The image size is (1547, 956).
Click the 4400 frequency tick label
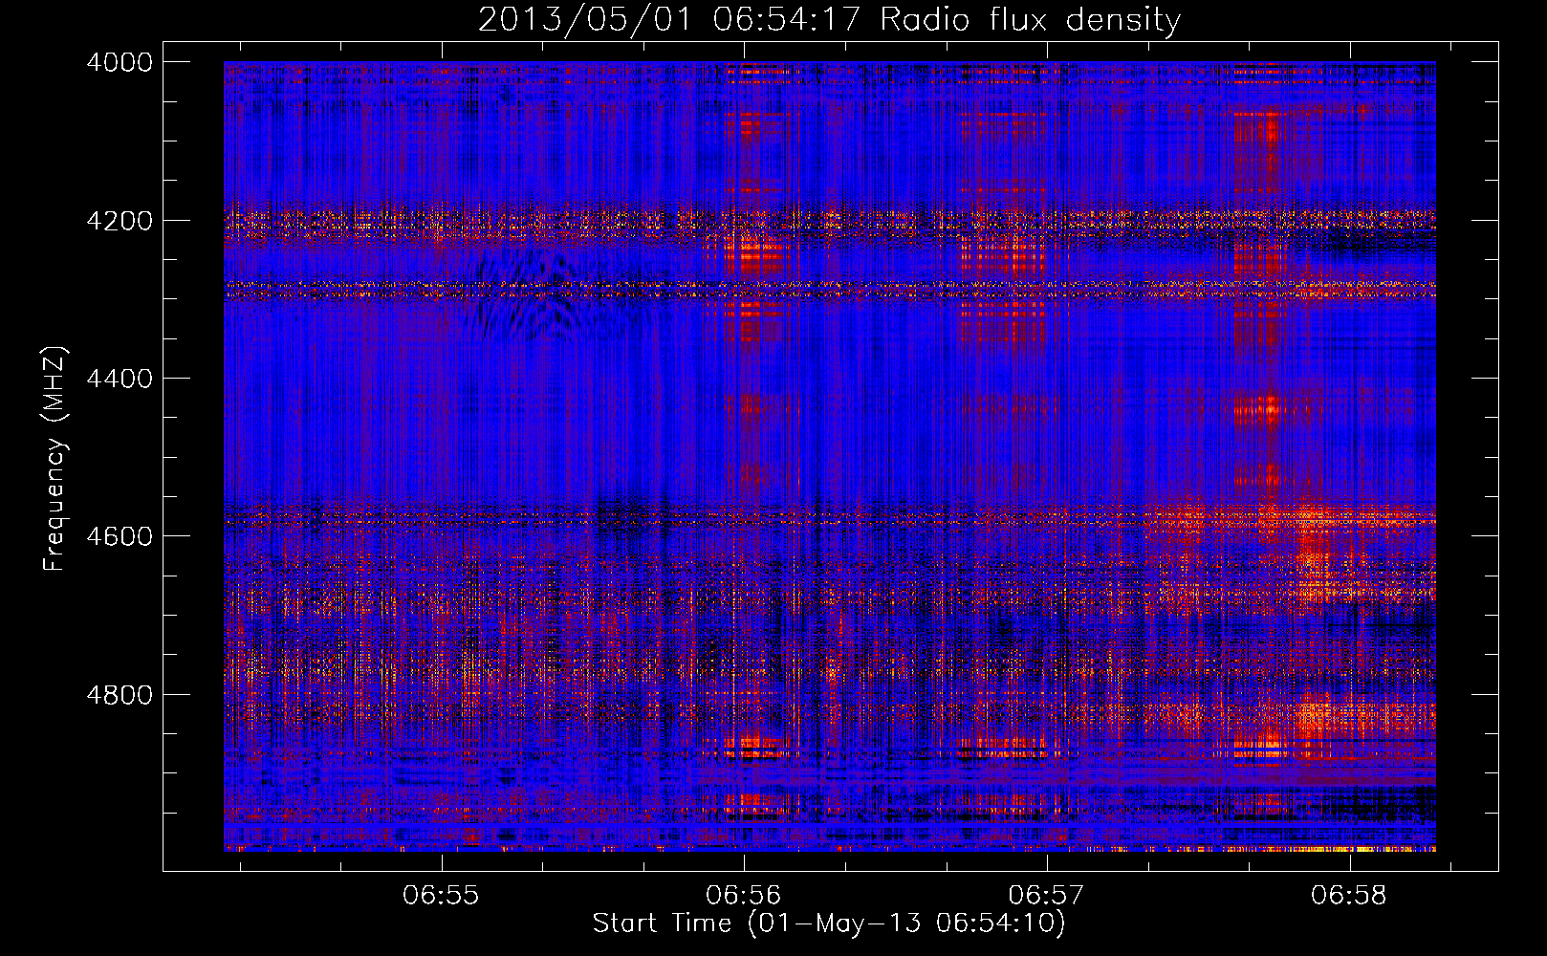(x=120, y=379)
